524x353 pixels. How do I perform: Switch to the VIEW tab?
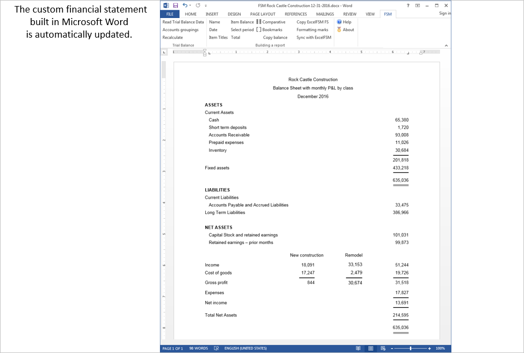tap(370, 14)
